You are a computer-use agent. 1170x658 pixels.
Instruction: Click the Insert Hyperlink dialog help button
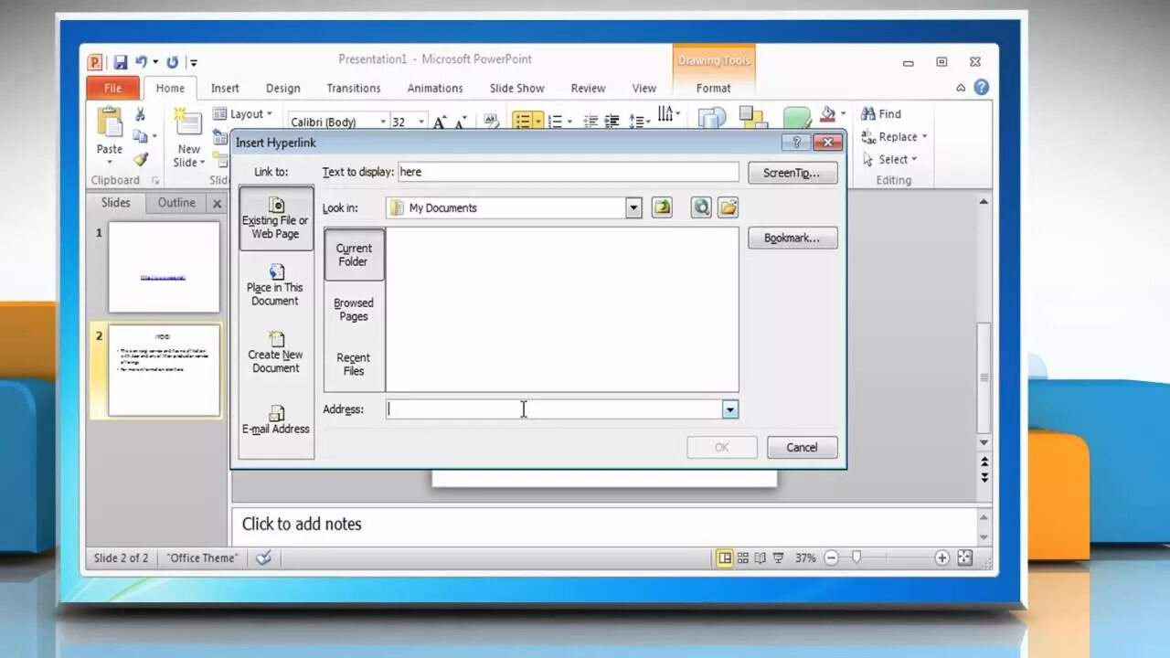[x=796, y=143]
